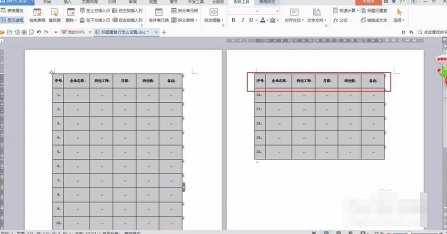Click 在上方插入行 insert row above
447x234 pixels.
[x=95, y=10]
